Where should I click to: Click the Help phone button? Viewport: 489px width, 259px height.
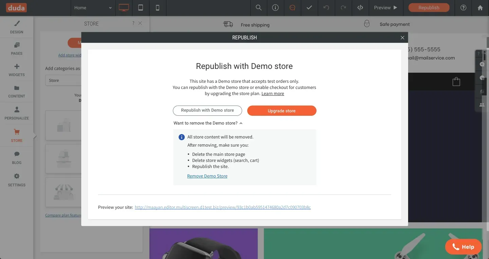463,247
